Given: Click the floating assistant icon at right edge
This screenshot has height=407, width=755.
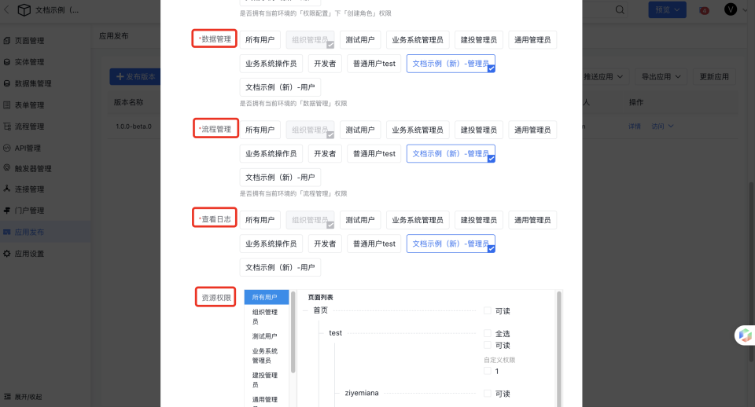Looking at the screenshot, I should [x=744, y=335].
